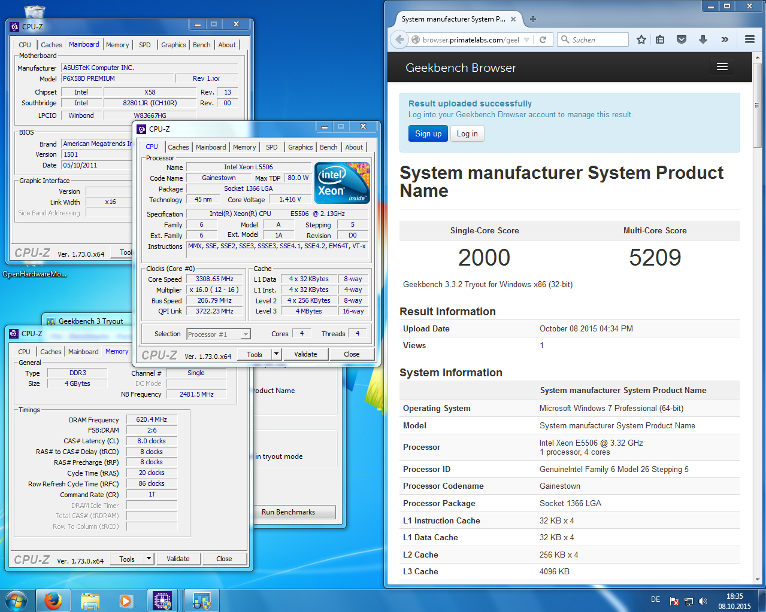The image size is (766, 612).
Task: Click Tools button in front CPU-Z window
Action: tap(255, 354)
